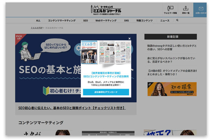Open the search magnifier icon in navigation

(177, 20)
